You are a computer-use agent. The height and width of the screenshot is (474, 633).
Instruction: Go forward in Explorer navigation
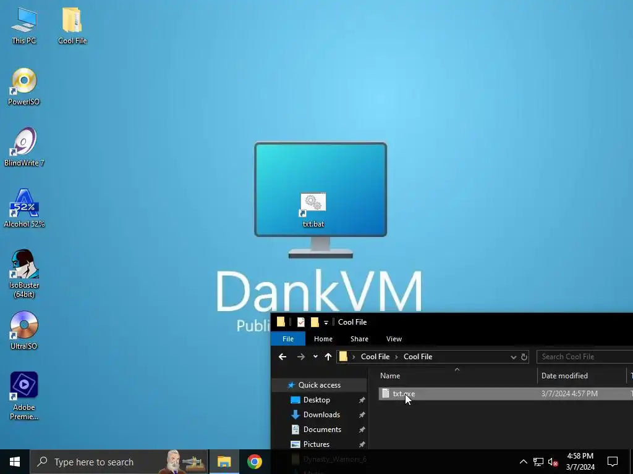click(x=301, y=357)
